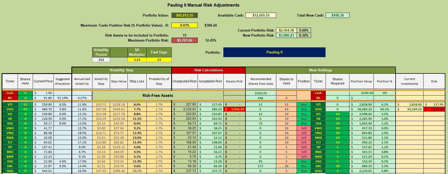The image size is (448, 174).
Task: Click the VNQ stop loss 12.4%
Action: (137, 133)
